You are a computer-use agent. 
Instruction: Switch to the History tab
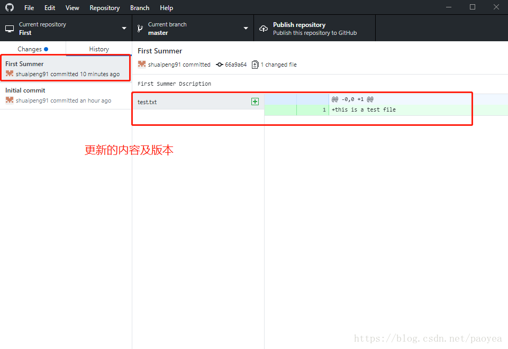[x=99, y=49]
